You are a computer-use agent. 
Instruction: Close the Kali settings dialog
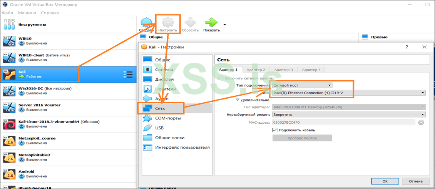[x=424, y=47]
